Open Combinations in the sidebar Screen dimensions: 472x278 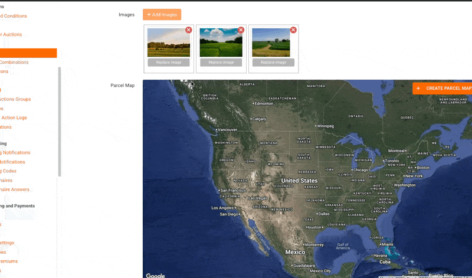pos(14,62)
